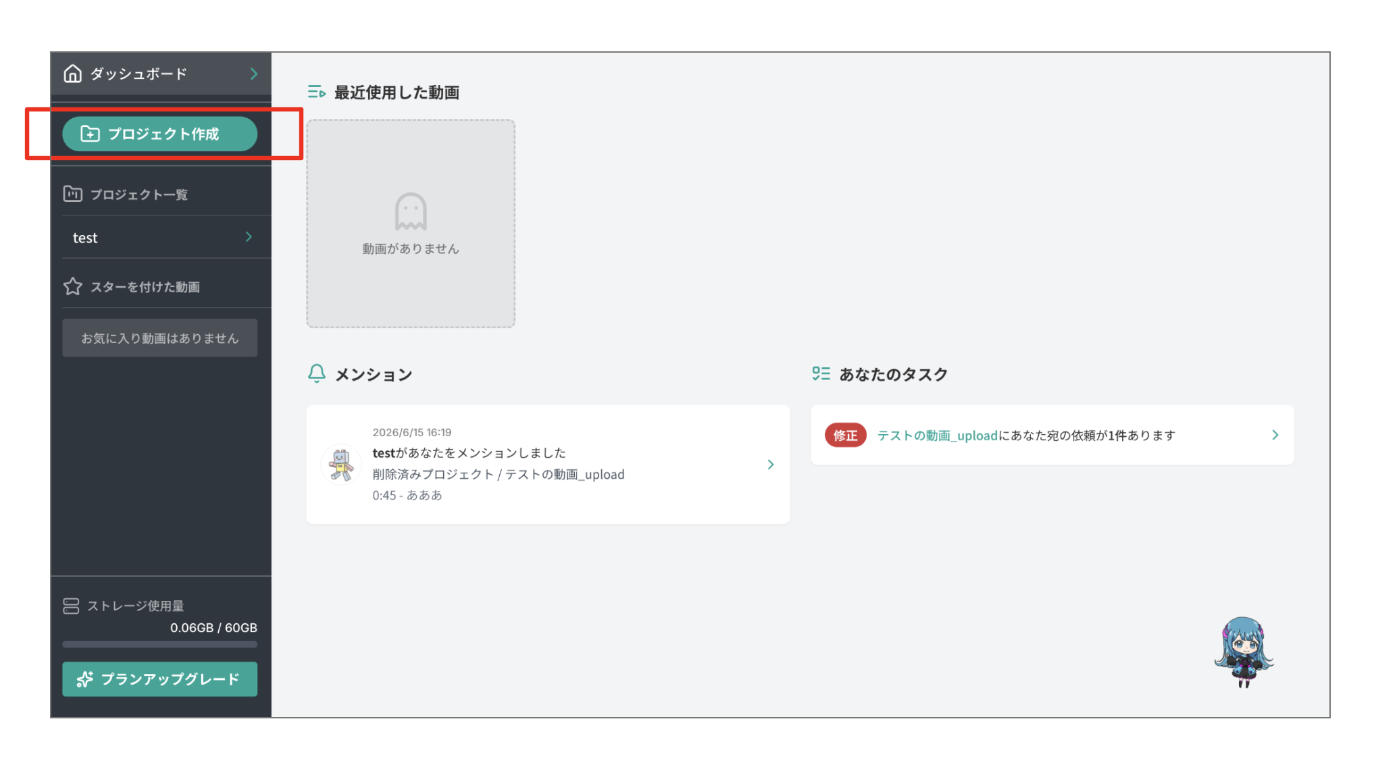This screenshot has height=767, width=1374.
Task: Open the ダッシュボード chevron arrow
Action: 254,74
